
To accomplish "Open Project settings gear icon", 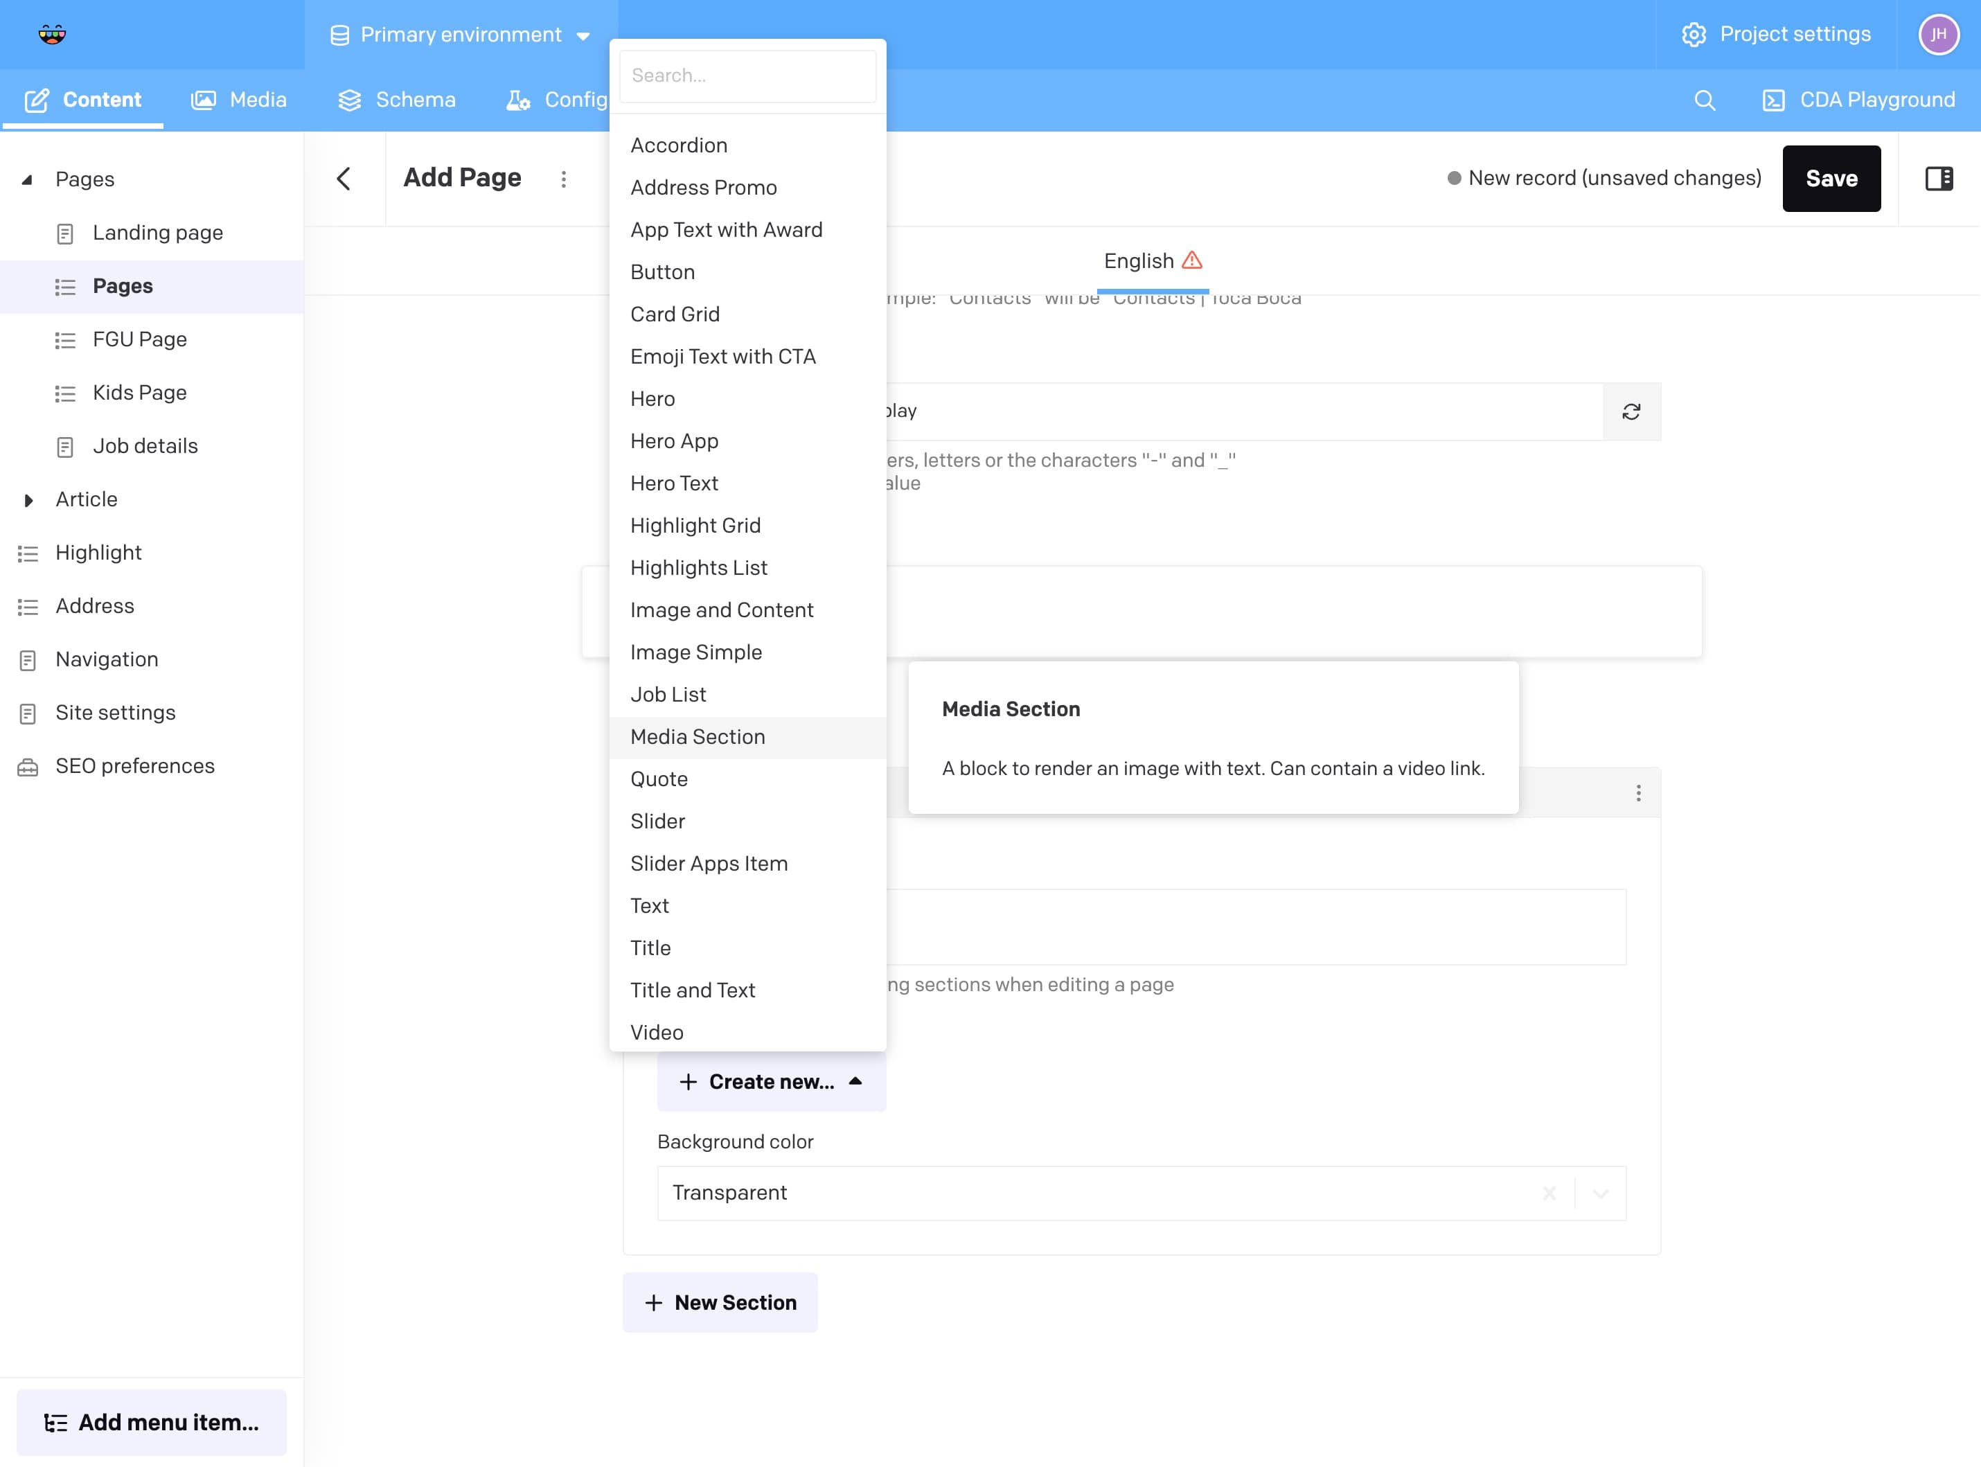I will [x=1694, y=35].
